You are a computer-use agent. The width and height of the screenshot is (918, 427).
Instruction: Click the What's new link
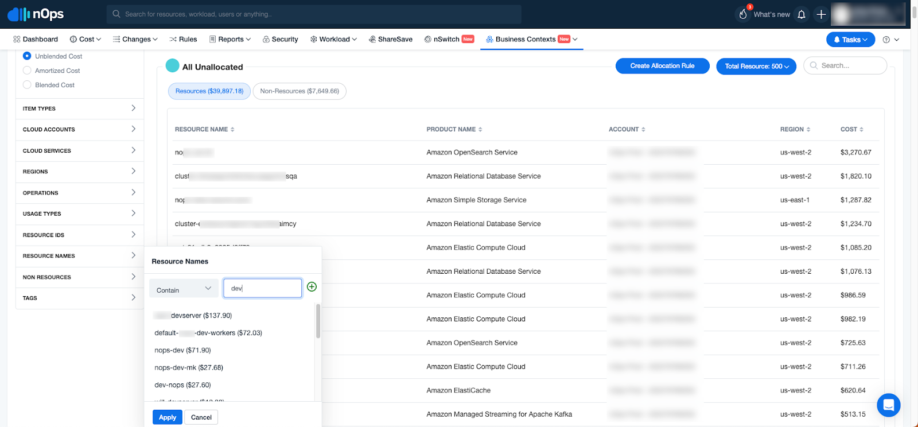click(x=772, y=14)
